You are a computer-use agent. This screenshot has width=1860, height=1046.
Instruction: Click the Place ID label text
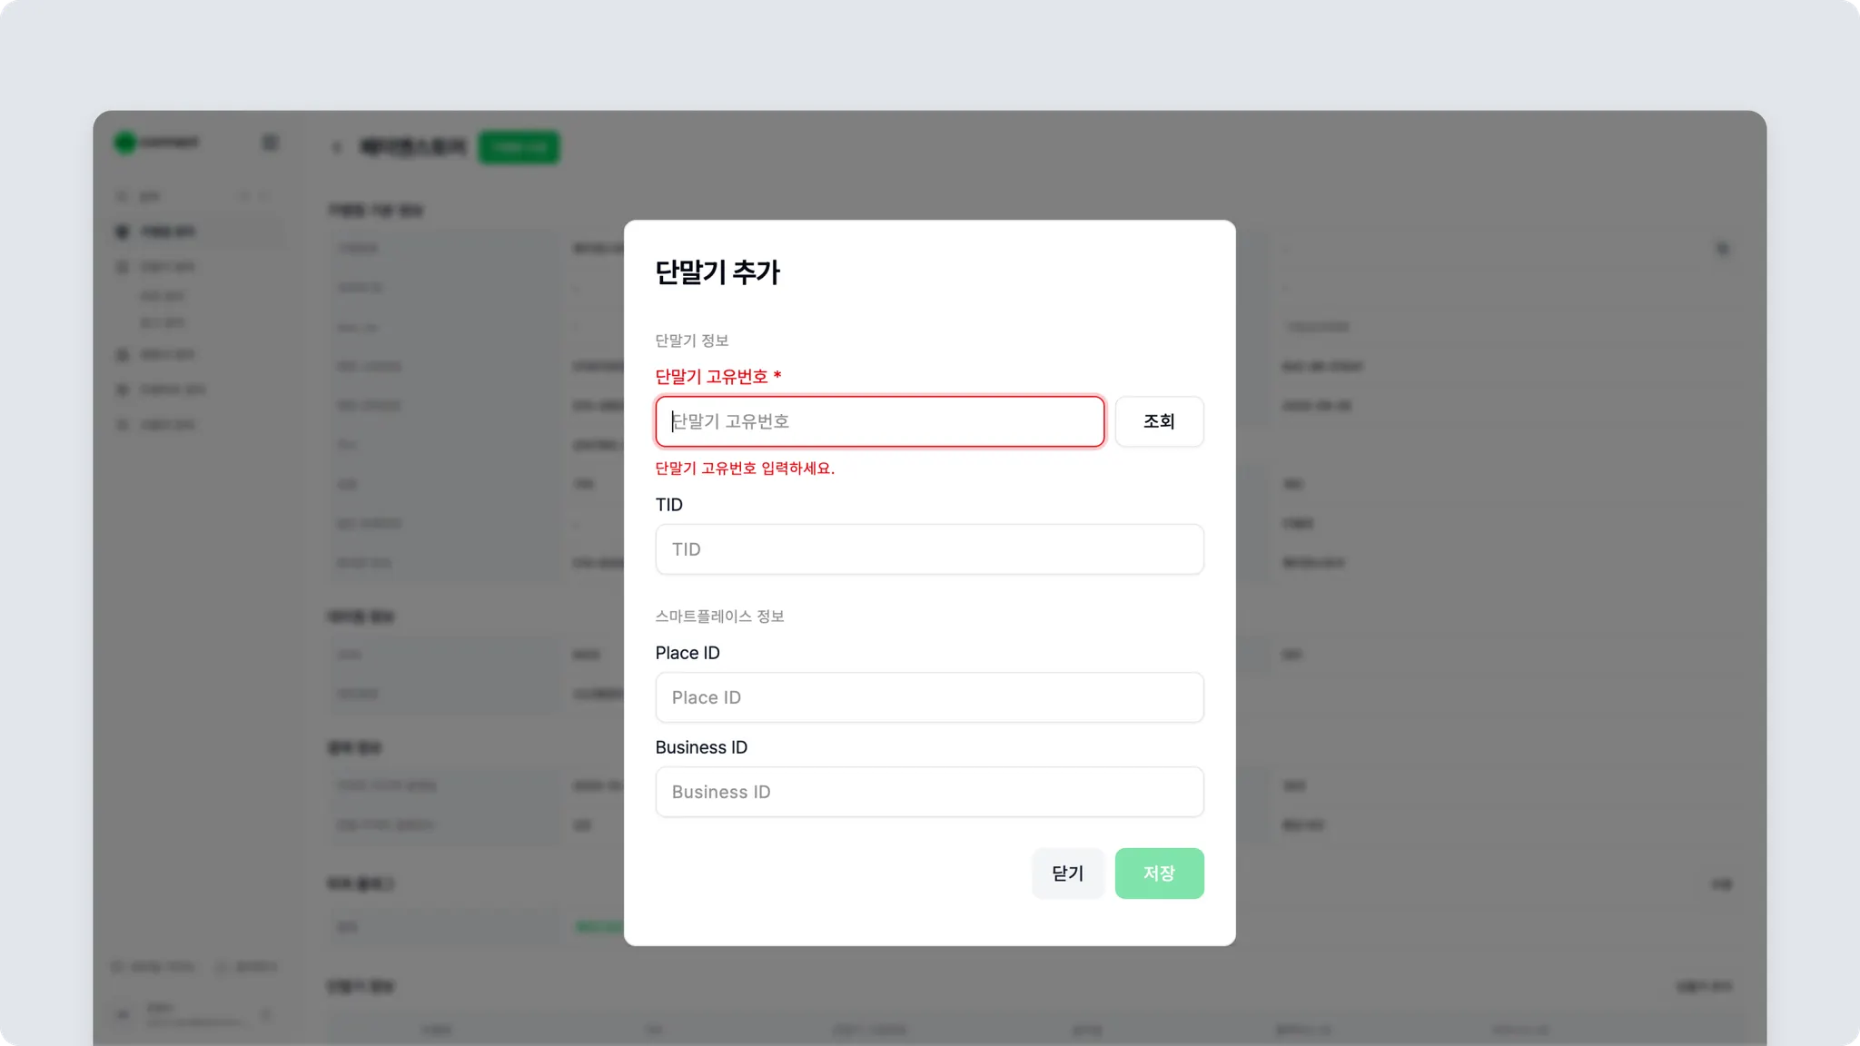688,653
